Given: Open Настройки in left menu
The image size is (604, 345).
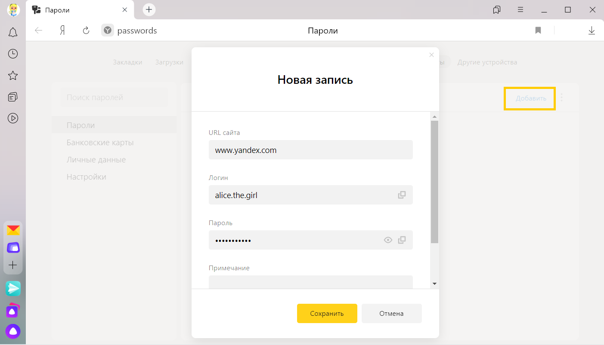Looking at the screenshot, I should tap(114, 177).
